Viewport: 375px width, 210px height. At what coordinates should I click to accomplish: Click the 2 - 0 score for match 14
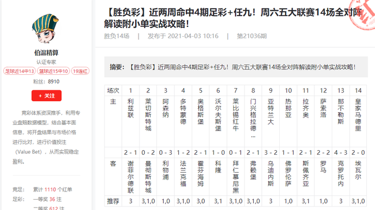358,152
